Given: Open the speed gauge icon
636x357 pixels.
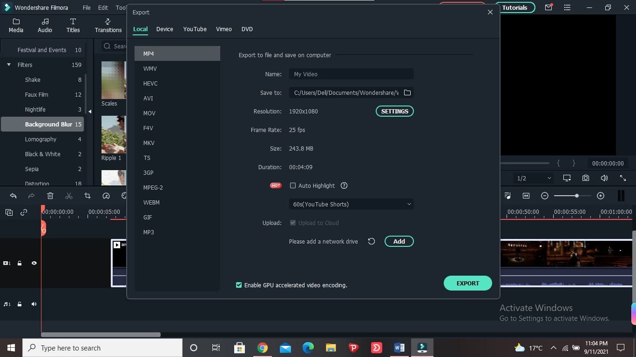Looking at the screenshot, I should (106, 196).
